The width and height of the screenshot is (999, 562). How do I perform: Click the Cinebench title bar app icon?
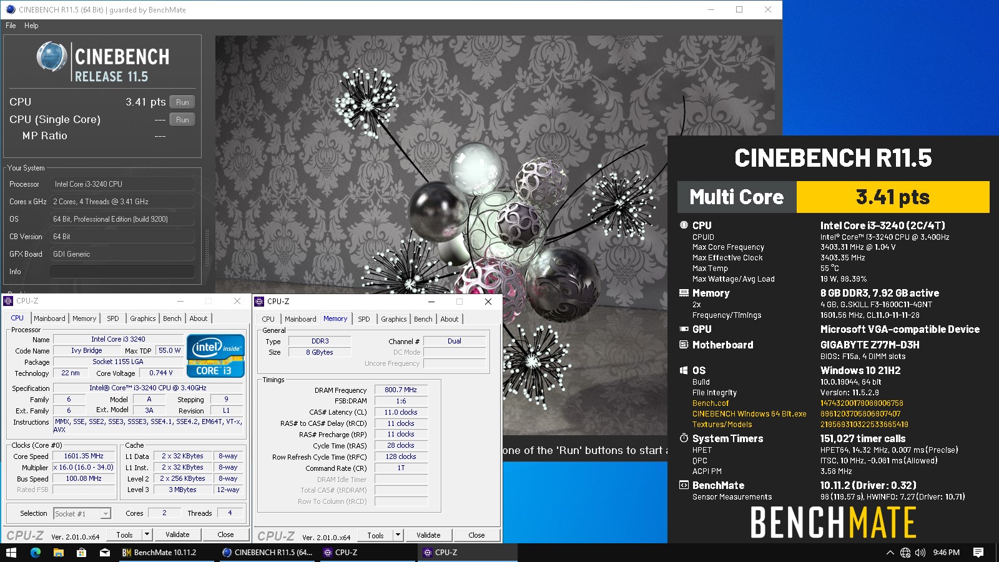10,9
